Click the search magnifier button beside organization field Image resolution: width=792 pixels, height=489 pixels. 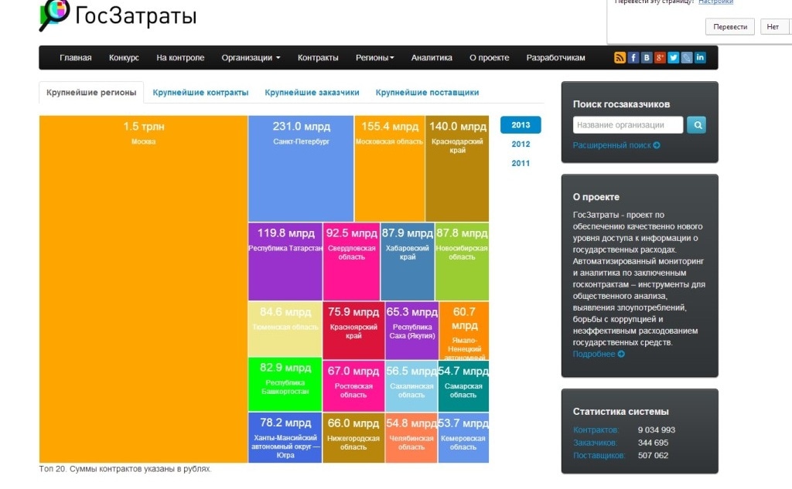tap(696, 124)
